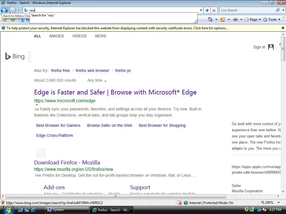Open the search provider dropdown arrow
Screen dimensions: 286x214
coord(283,10)
